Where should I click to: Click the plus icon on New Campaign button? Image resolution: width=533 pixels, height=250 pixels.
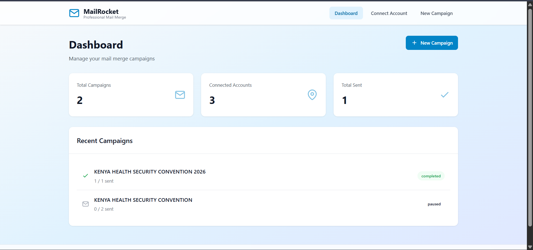pos(414,43)
